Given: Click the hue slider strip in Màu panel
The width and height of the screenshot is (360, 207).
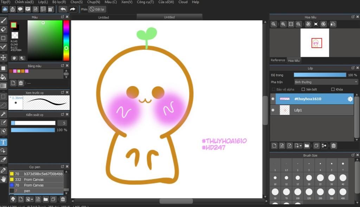Looking at the screenshot, I should [x=66, y=40].
